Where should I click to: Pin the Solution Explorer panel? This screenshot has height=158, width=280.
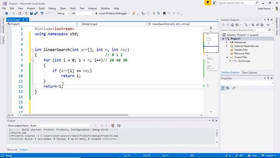pyautogui.click(x=268, y=20)
